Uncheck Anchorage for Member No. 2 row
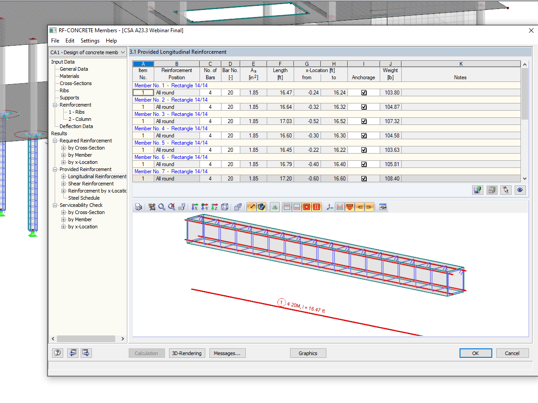538x403 pixels. 364,107
